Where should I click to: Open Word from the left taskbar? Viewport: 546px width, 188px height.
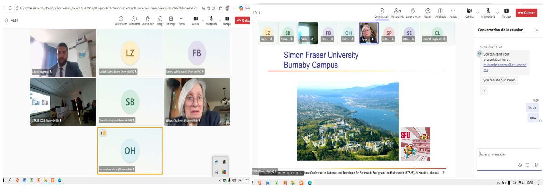coord(25,180)
